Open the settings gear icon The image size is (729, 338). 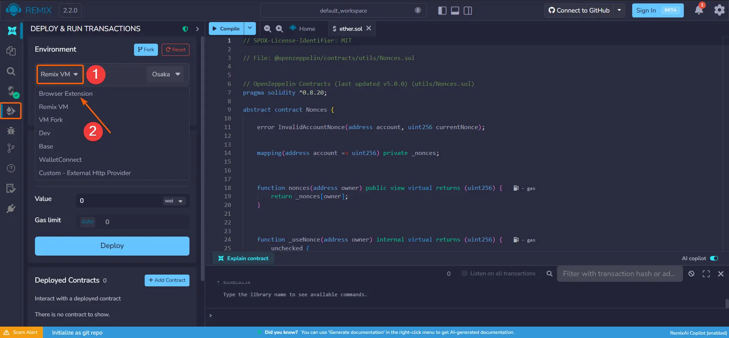(x=719, y=10)
